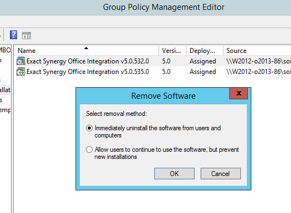Choose Immediately uninstall the software option
Viewport: 291px width, 213px height.
click(x=89, y=128)
